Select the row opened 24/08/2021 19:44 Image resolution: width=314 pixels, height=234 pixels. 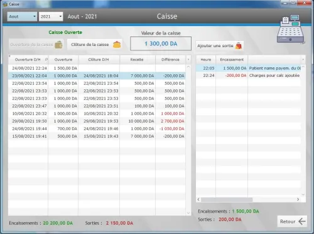coord(97,128)
